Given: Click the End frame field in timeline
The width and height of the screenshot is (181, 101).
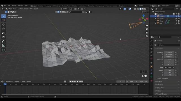Looking at the screenshot, I should click(144, 82).
